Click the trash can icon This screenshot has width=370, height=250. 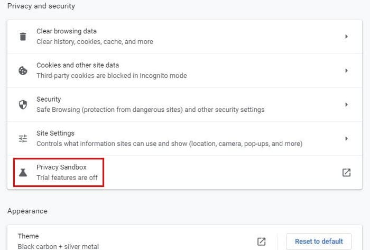[23, 37]
